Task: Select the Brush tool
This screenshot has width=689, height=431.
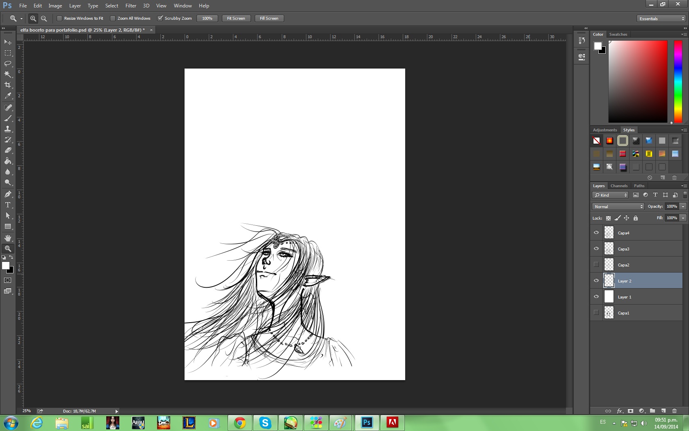Action: (x=8, y=118)
